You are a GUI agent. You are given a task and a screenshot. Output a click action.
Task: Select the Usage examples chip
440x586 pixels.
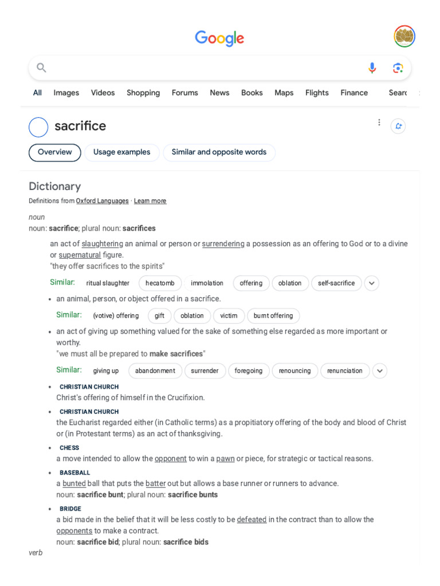(x=122, y=152)
